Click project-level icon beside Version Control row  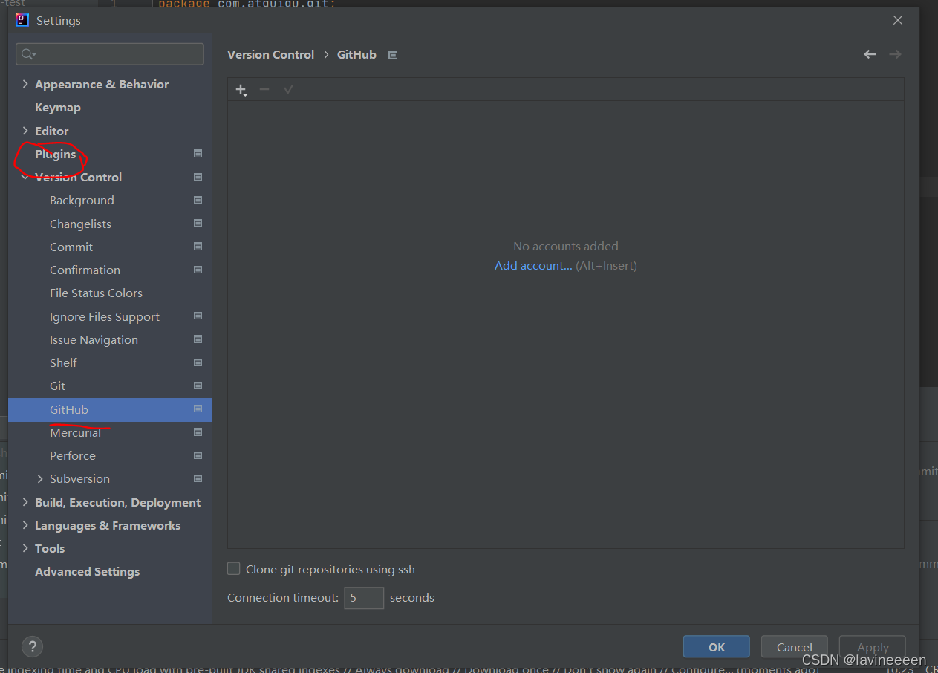[x=198, y=177]
